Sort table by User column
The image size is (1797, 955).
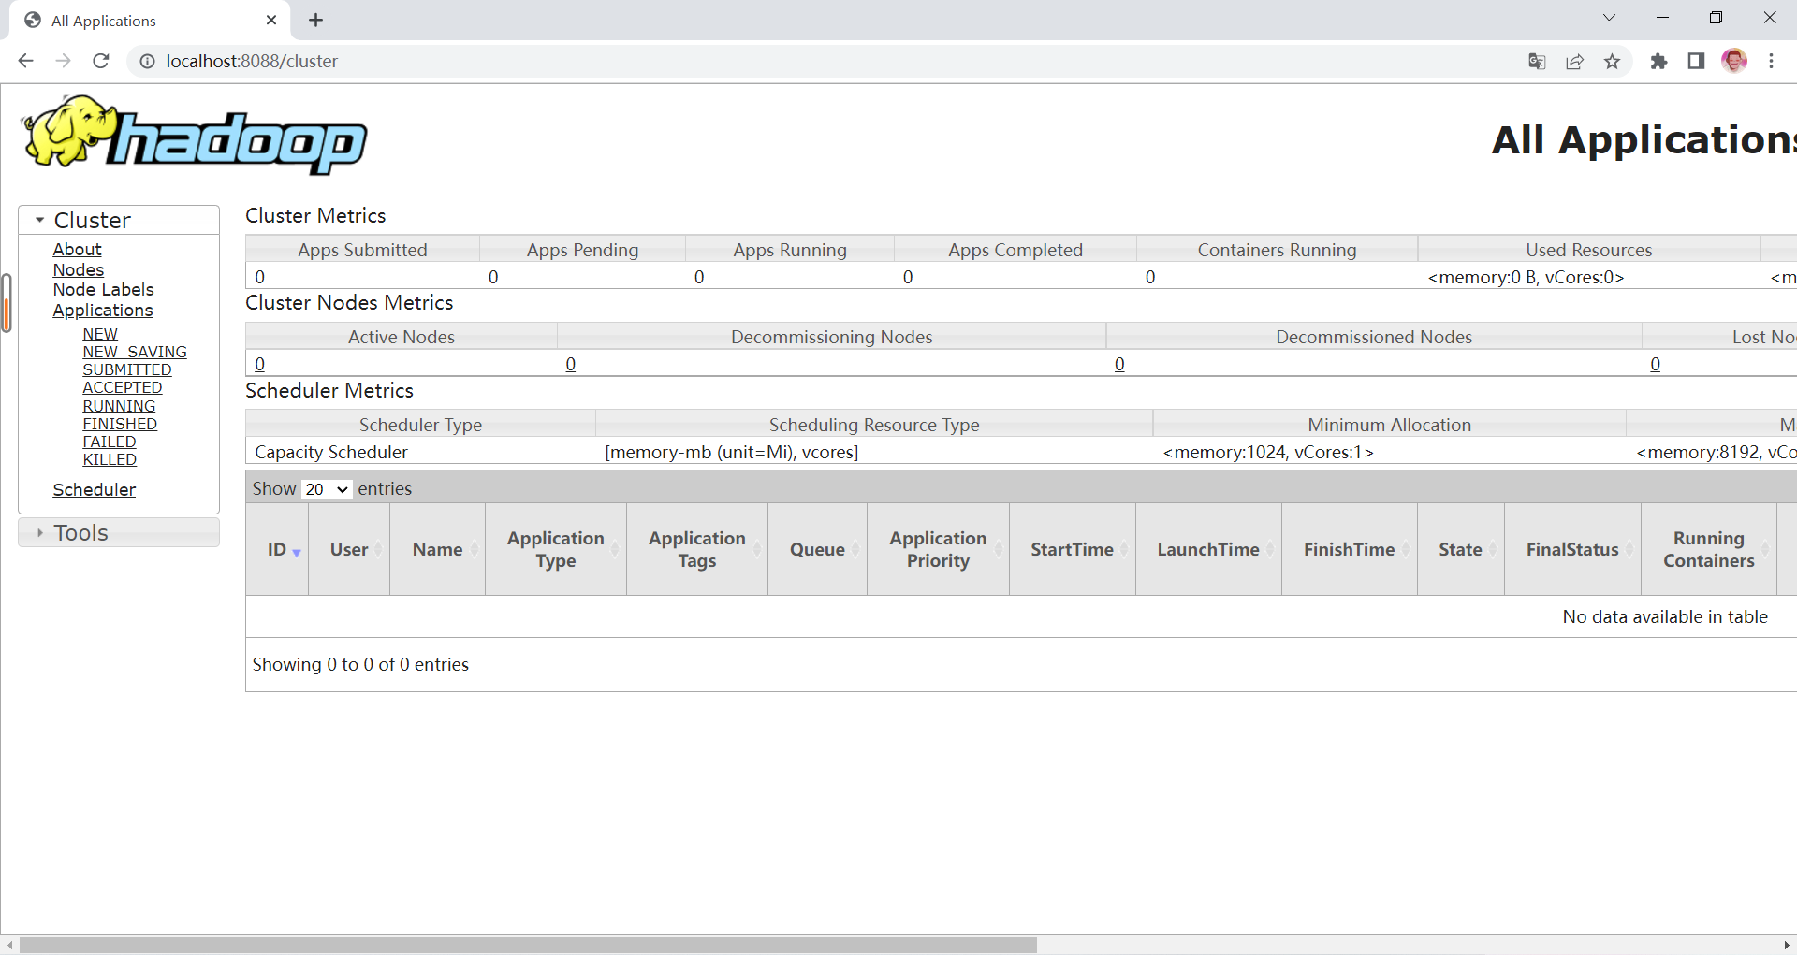click(349, 550)
